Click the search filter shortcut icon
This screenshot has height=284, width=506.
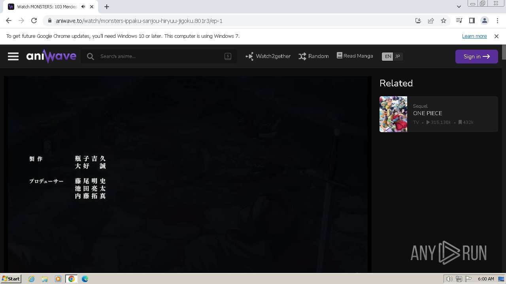coord(228,56)
